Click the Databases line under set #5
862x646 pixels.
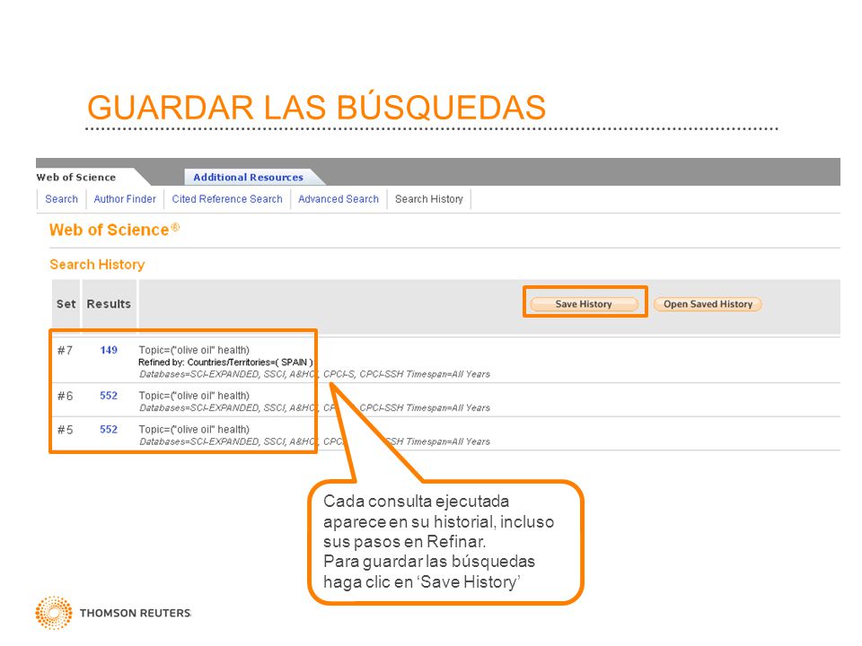click(x=314, y=441)
